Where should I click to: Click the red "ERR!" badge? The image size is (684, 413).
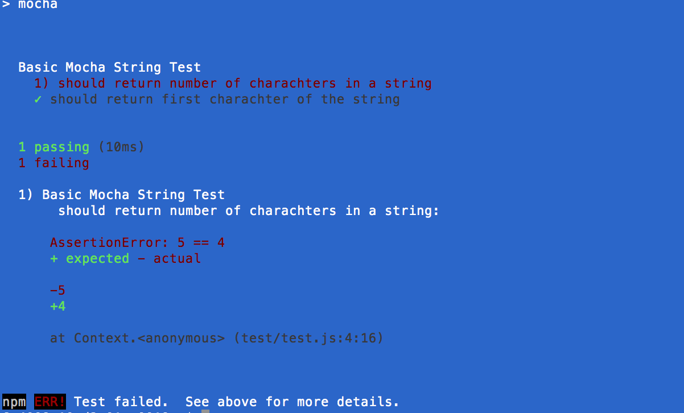click(50, 402)
